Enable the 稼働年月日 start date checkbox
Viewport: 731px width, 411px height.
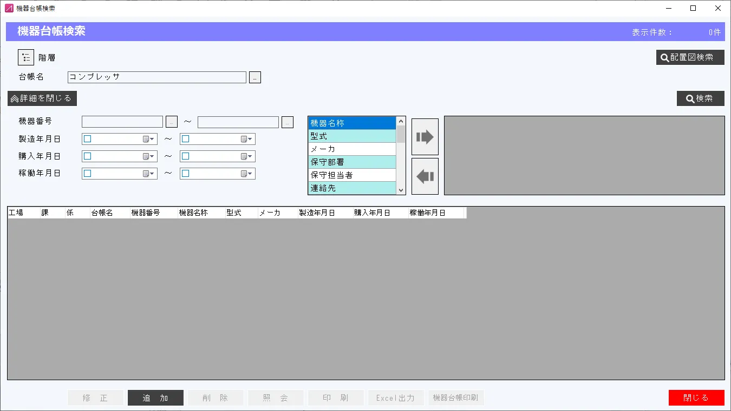[x=88, y=173]
